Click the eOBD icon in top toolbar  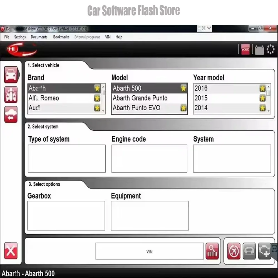pos(245,49)
